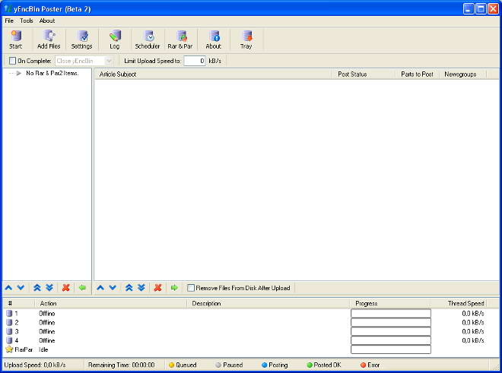Sort by Post Status column header
This screenshot has width=502, height=373.
(364, 74)
